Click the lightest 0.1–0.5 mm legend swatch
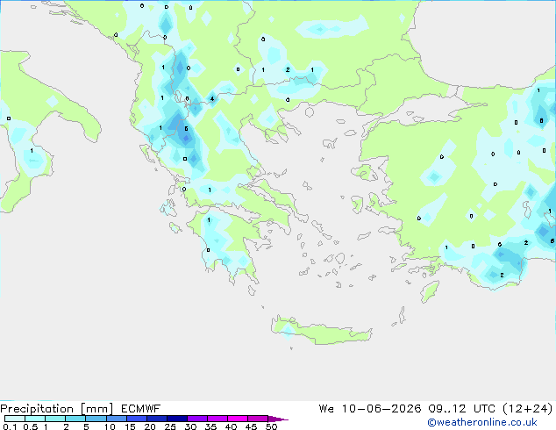This screenshot has width=556, height=430. click(15, 419)
